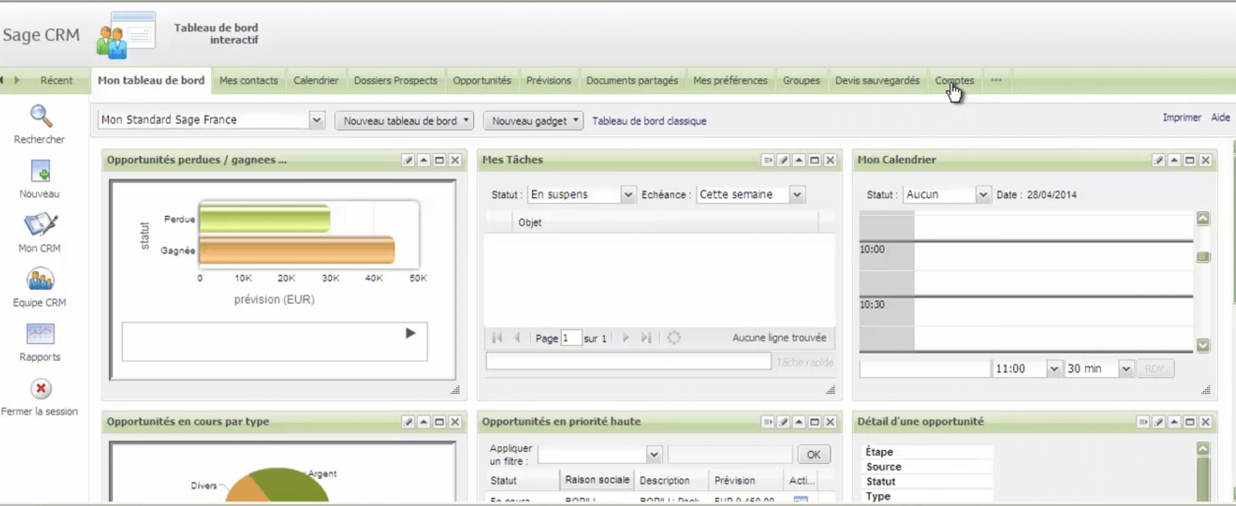Viewport: 1236px width, 506px height.
Task: Open the Aide help link
Action: 1220,117
